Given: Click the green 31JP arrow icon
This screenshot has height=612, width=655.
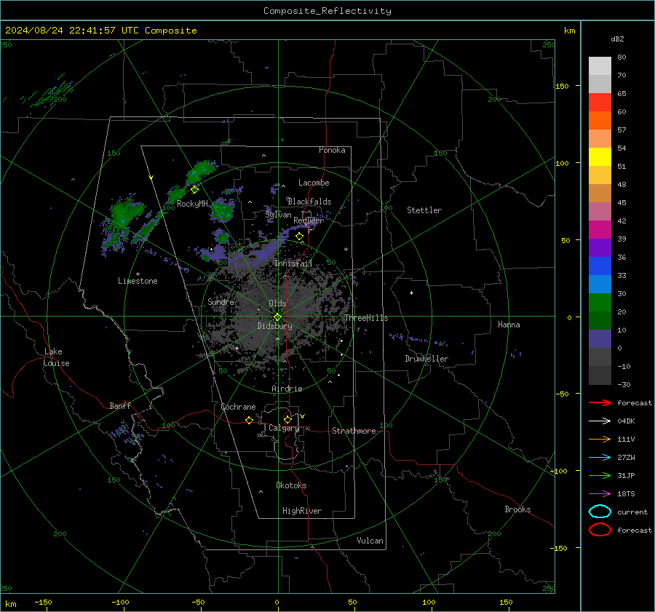Looking at the screenshot, I should coord(600,475).
